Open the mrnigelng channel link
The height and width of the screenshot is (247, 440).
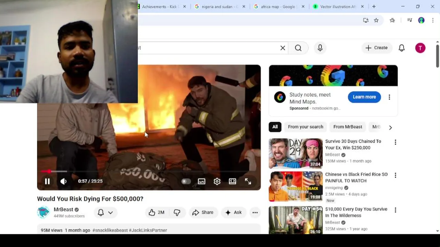[334, 188]
